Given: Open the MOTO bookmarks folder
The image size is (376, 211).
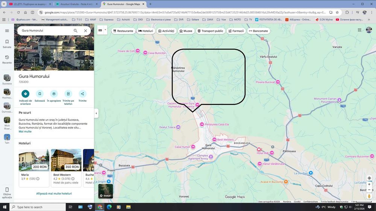Looking at the screenshot, I should click(235, 19).
